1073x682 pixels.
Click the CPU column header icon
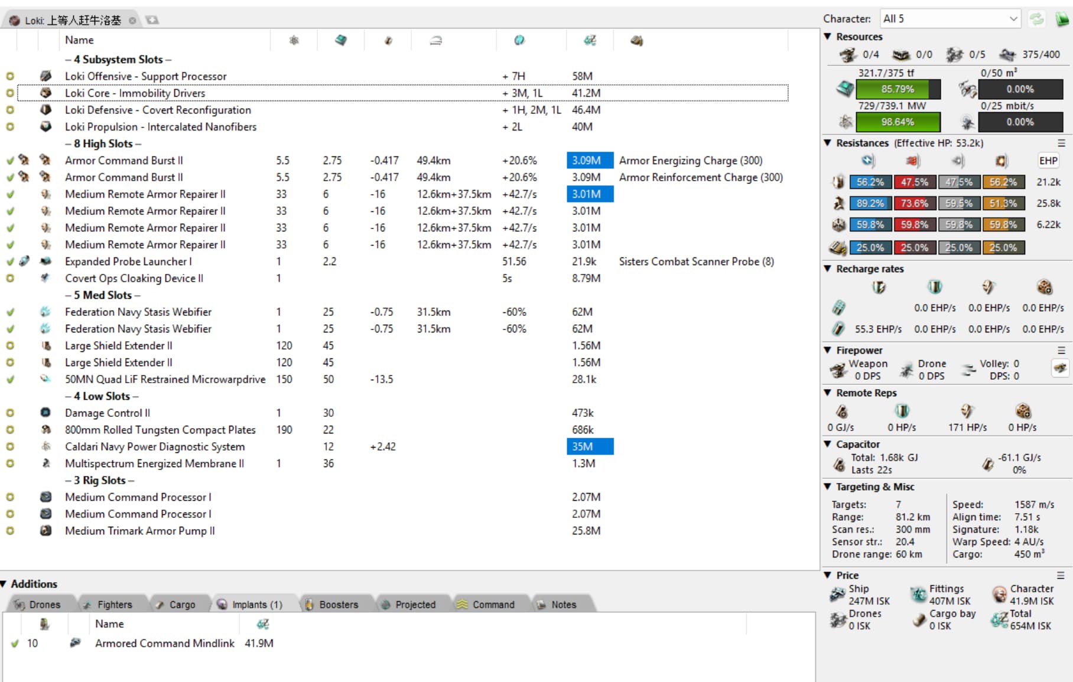click(341, 40)
